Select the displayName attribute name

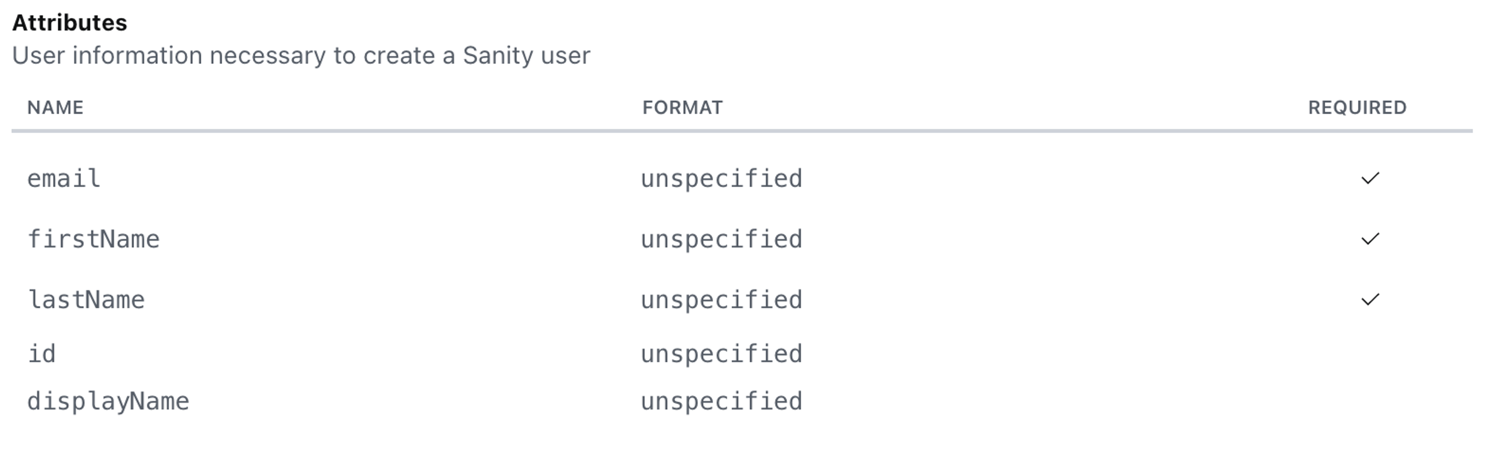click(x=108, y=401)
